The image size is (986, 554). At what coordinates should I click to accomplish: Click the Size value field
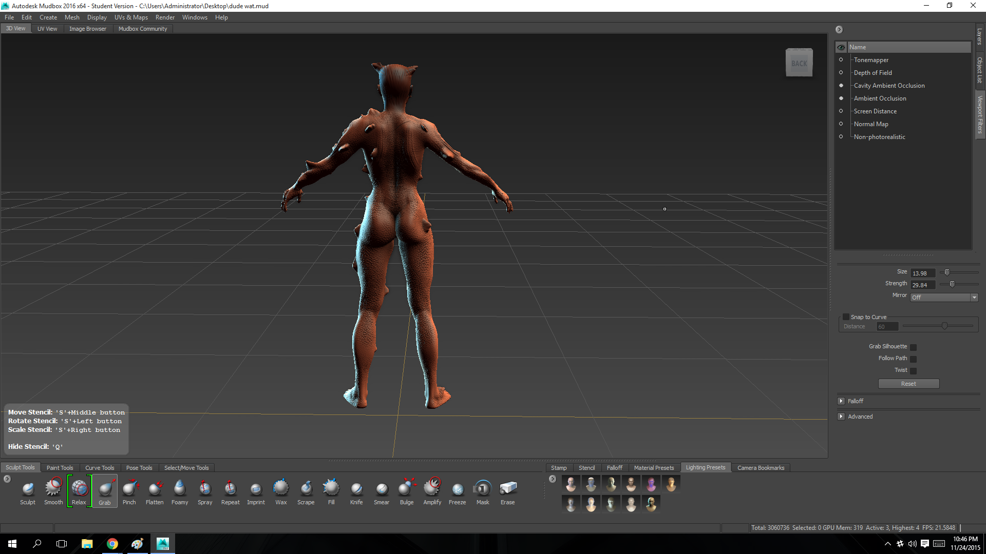tap(923, 273)
